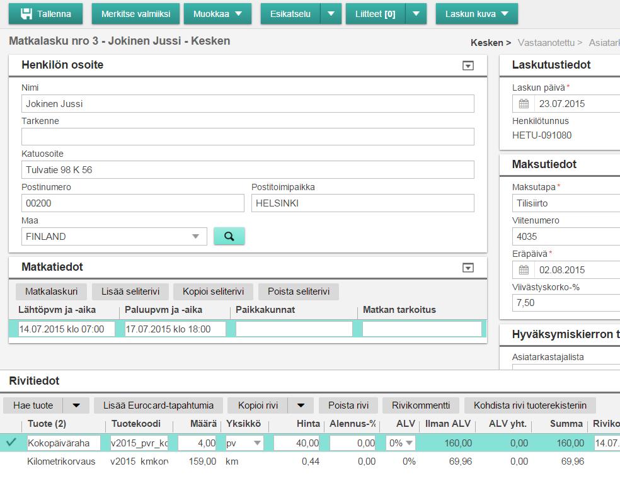Click the 159,00 quantity cell
This screenshot has width=620, height=481.
point(202,461)
